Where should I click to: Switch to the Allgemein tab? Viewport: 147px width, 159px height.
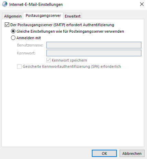[13, 16]
